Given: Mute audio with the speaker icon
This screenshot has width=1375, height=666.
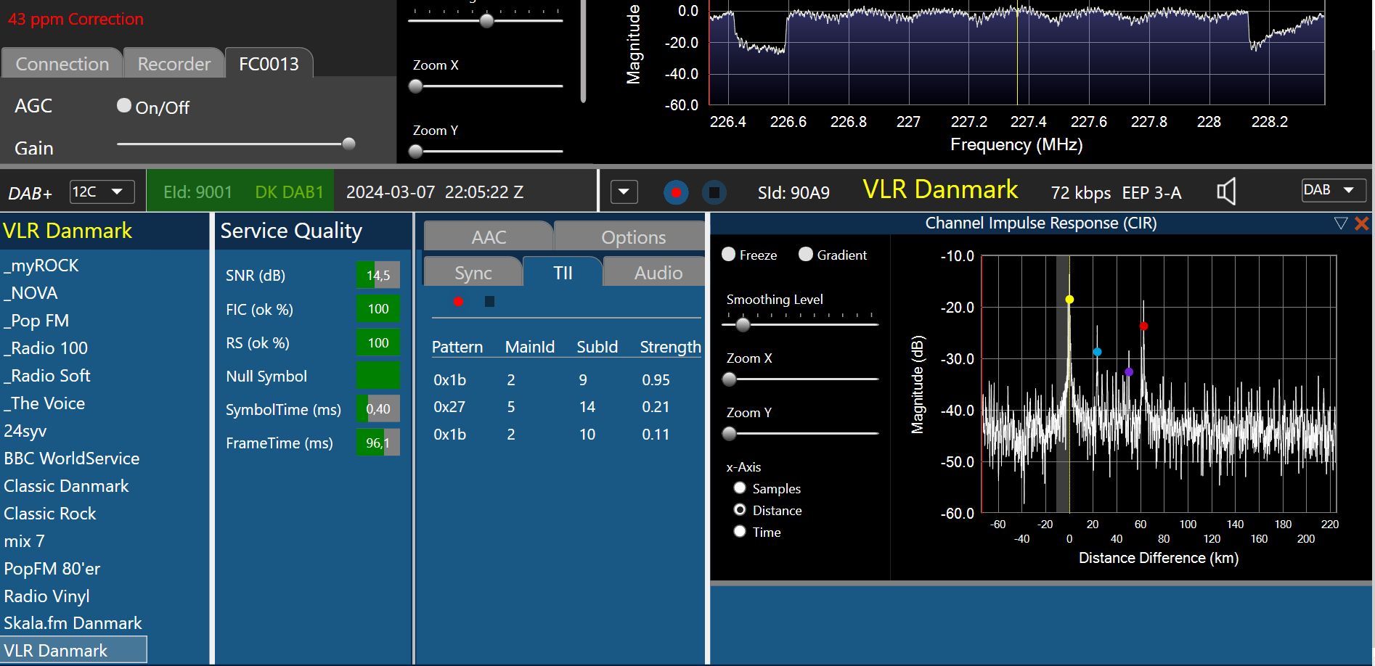Looking at the screenshot, I should (1225, 192).
